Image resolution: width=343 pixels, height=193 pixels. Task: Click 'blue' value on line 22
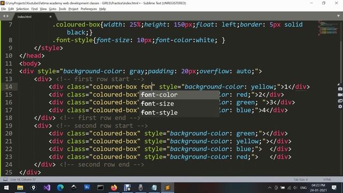pyautogui.click(x=243, y=149)
